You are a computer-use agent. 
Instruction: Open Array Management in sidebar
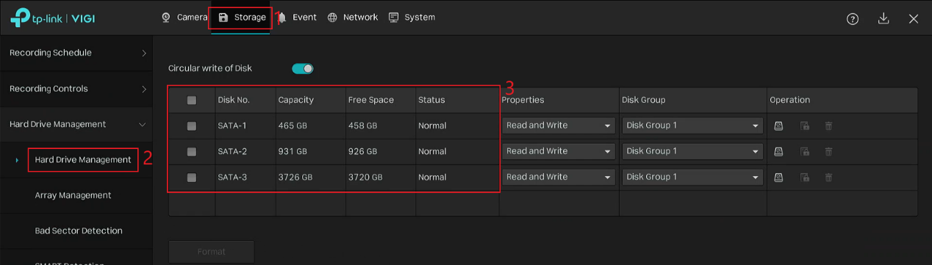(73, 195)
